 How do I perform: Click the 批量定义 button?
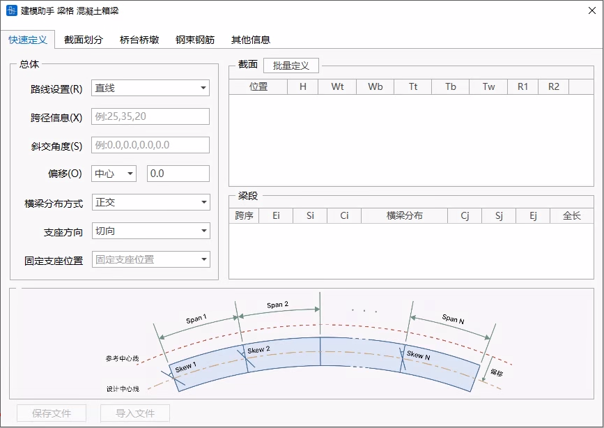point(291,66)
